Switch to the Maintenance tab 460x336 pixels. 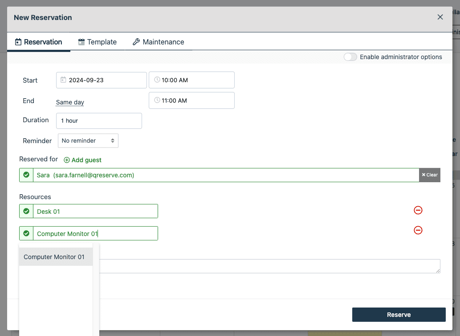point(159,42)
